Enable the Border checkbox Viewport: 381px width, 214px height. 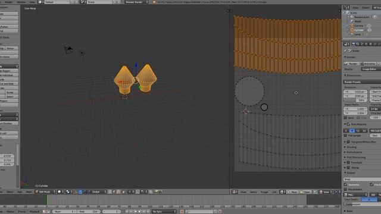[x=345, y=118]
